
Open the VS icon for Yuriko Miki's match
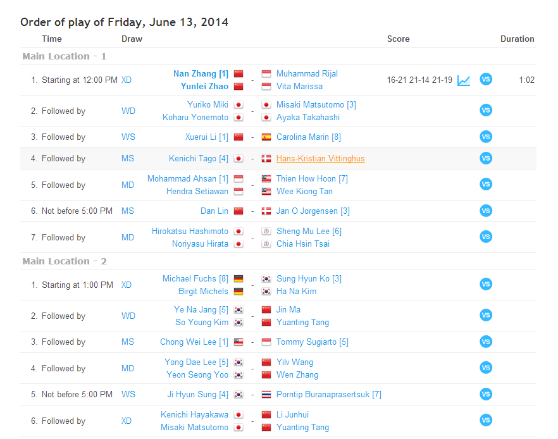tap(486, 110)
